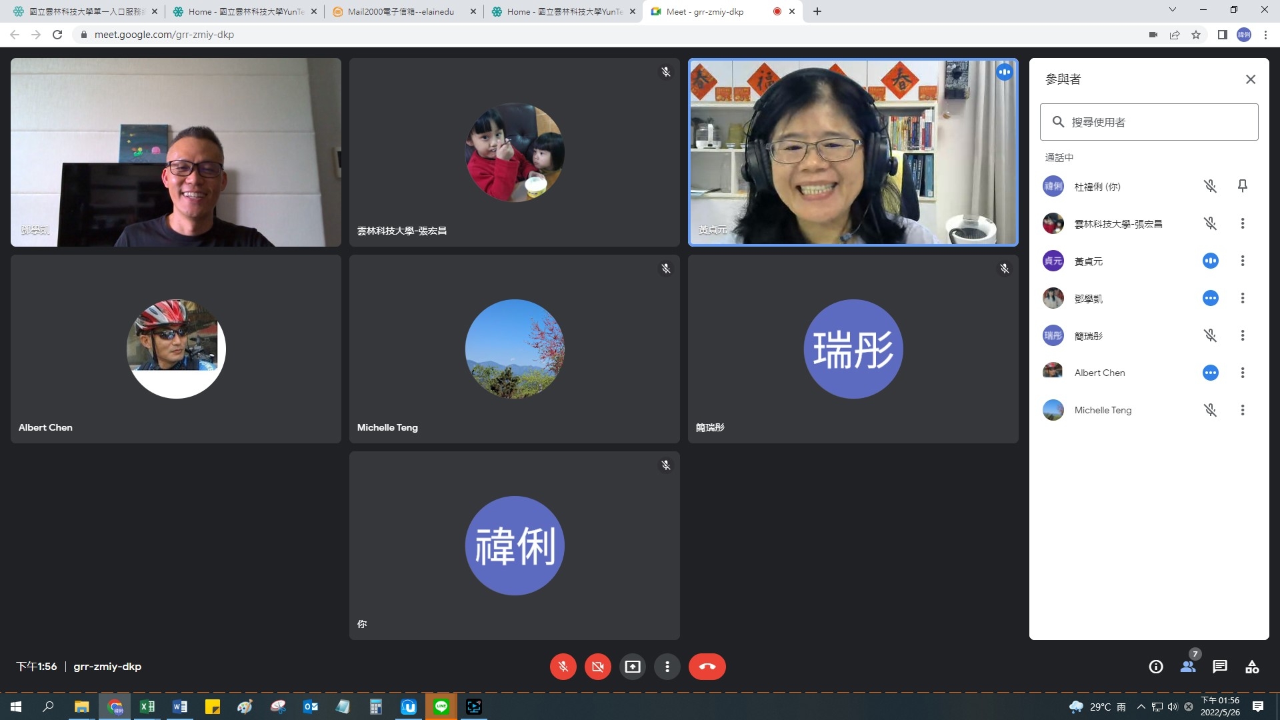Image resolution: width=1280 pixels, height=720 pixels.
Task: Toggle your camera on
Action: pos(597,667)
